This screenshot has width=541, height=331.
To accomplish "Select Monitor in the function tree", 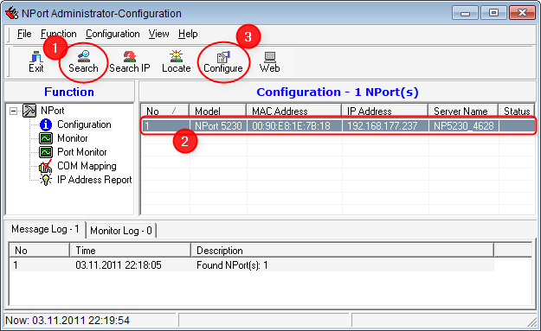I will (x=72, y=138).
